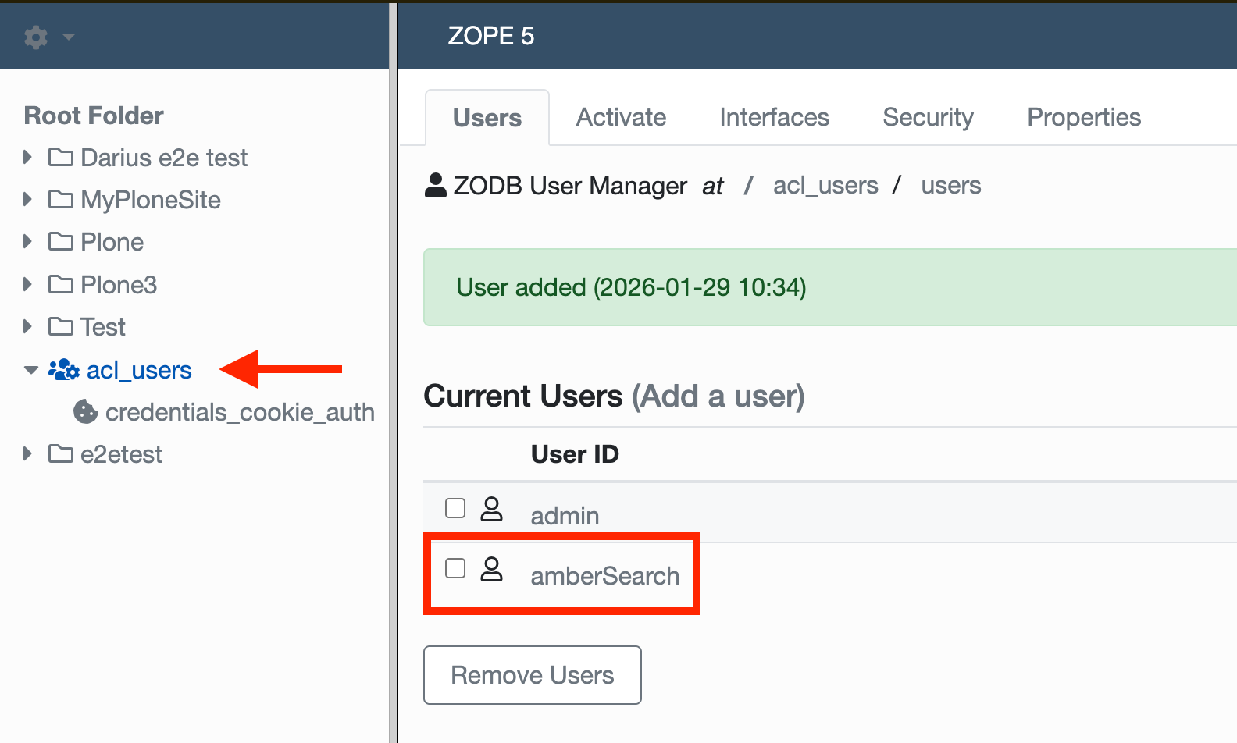Select Test in the folder tree

[x=103, y=327]
